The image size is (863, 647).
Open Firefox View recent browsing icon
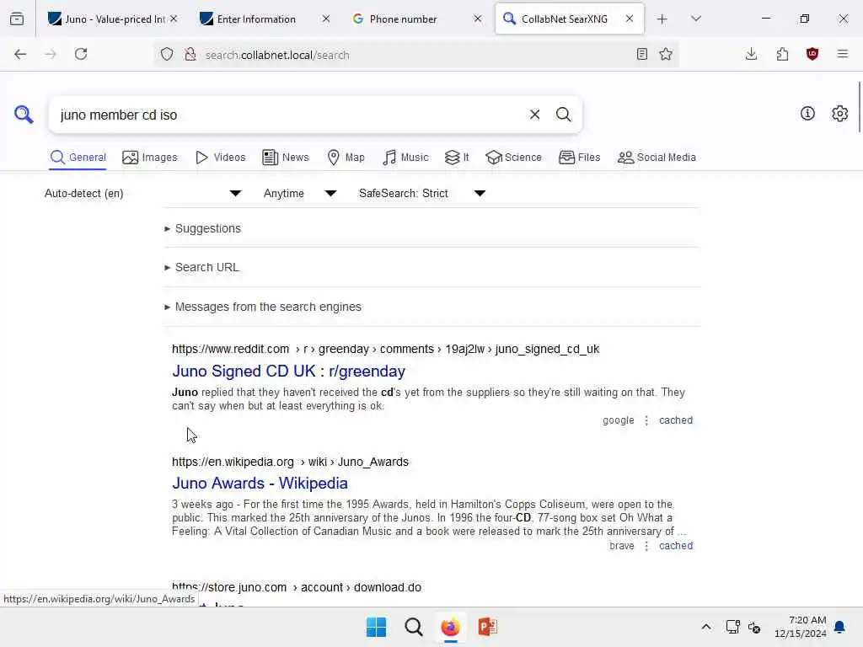point(17,19)
